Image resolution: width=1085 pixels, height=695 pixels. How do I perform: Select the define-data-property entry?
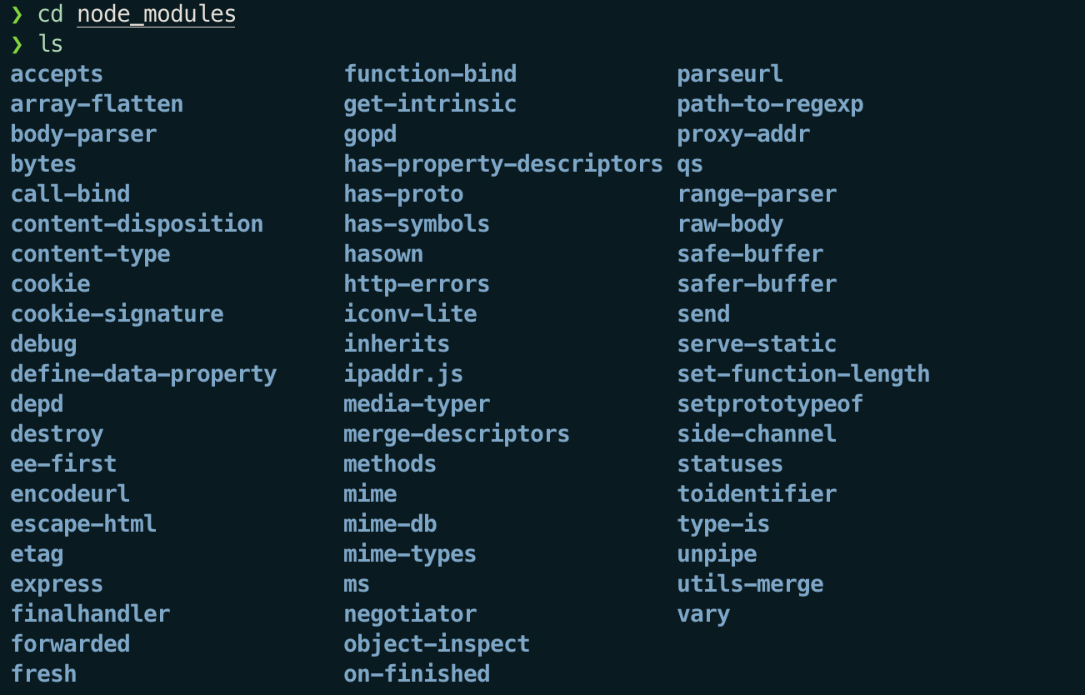[143, 374]
